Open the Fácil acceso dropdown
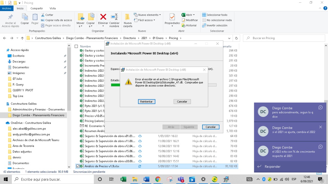The image size is (328, 184). pos(145,20)
